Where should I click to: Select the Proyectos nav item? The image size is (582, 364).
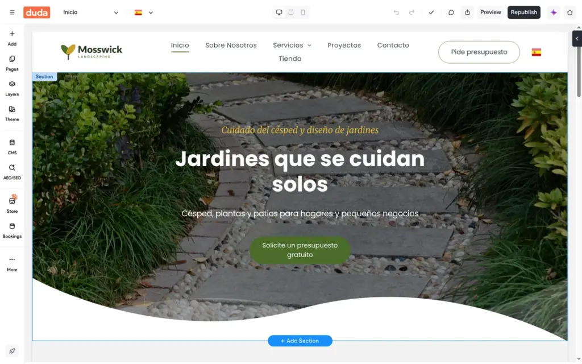344,45
